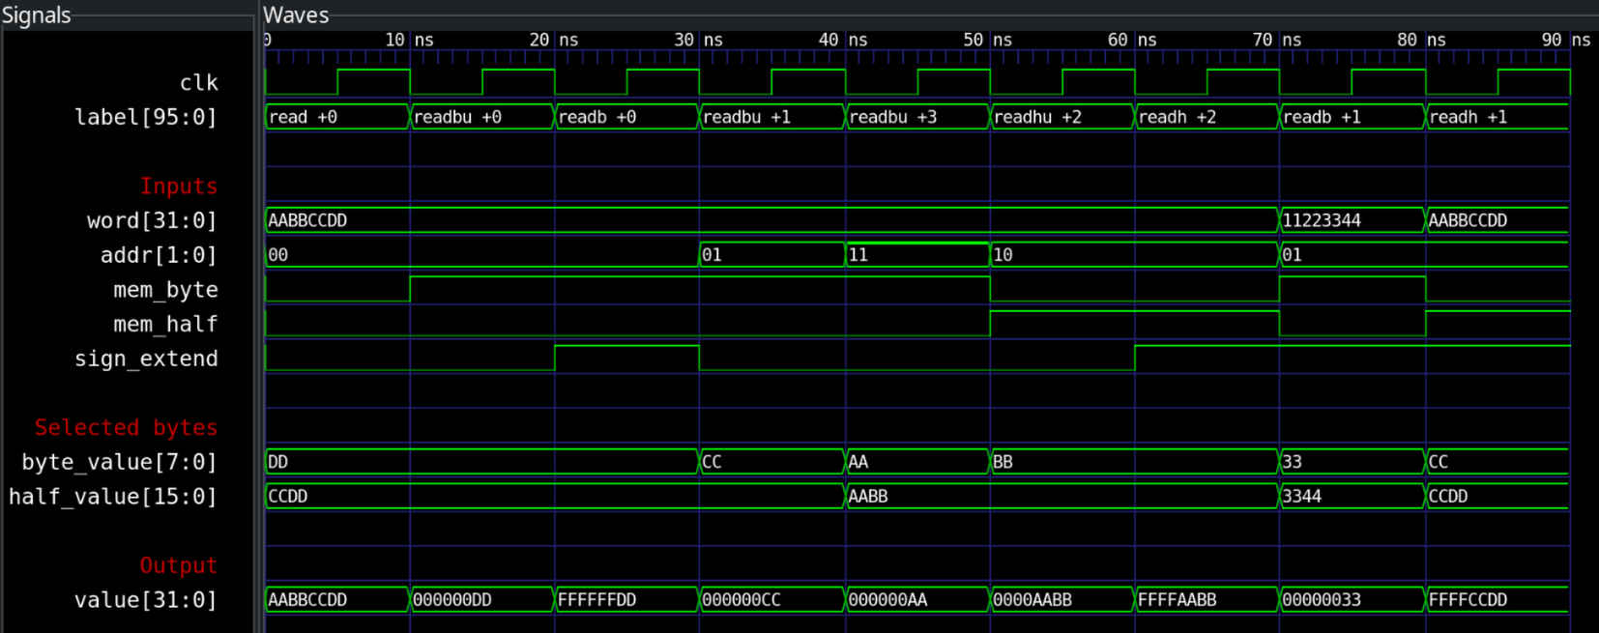The image size is (1599, 633).
Task: Click the 20 ns time marker
Action: 554,40
